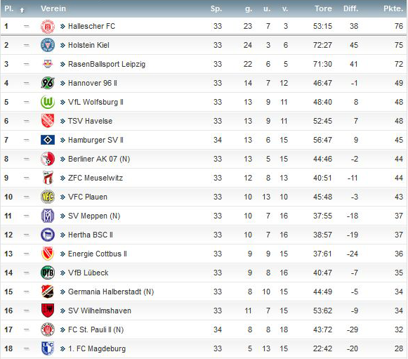Select the Verein column header
This screenshot has width=408, height=359.
click(x=53, y=8)
